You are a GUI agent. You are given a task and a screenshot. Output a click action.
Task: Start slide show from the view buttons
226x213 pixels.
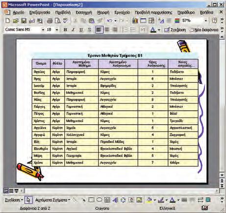(x=16, y=191)
